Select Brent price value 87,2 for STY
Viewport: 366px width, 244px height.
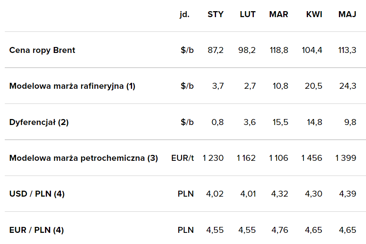click(x=216, y=50)
